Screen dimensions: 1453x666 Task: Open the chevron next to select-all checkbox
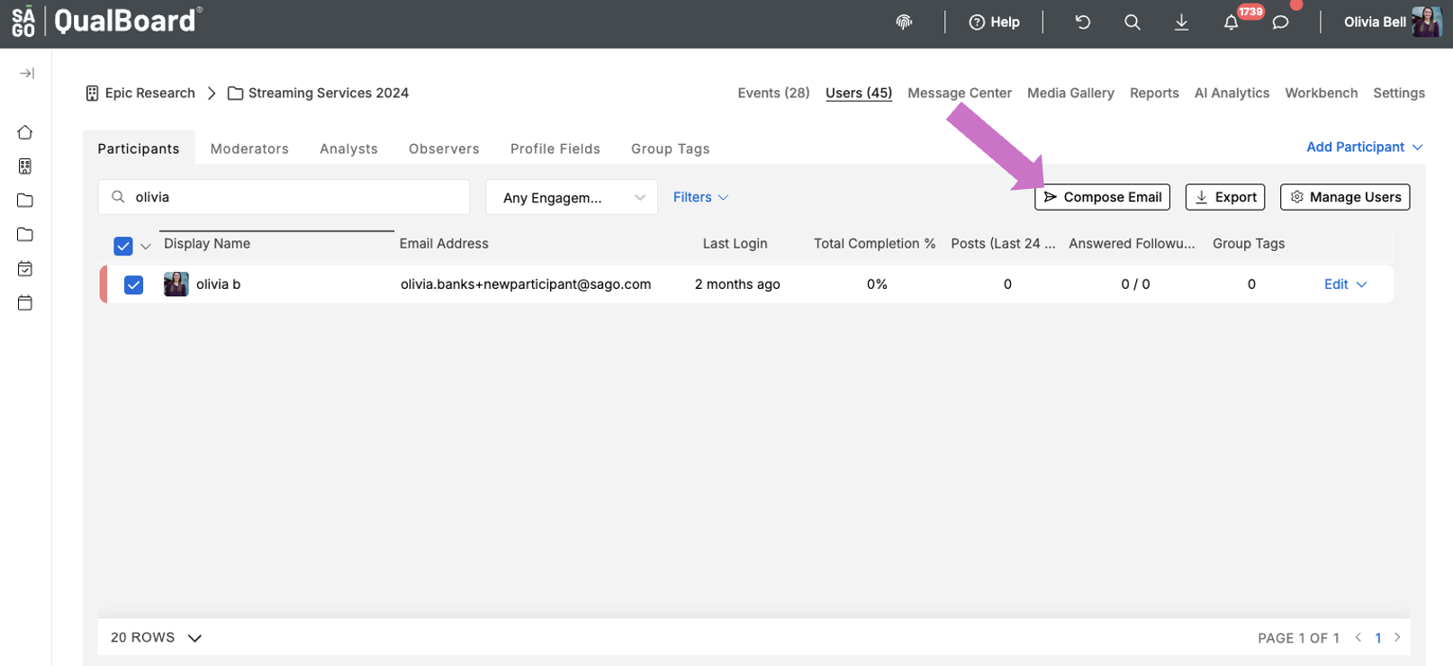pyautogui.click(x=146, y=247)
